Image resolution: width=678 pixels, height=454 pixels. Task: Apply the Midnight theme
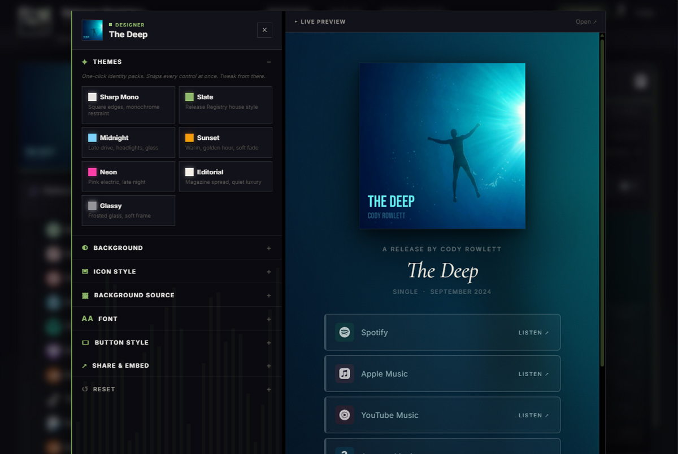pos(128,142)
